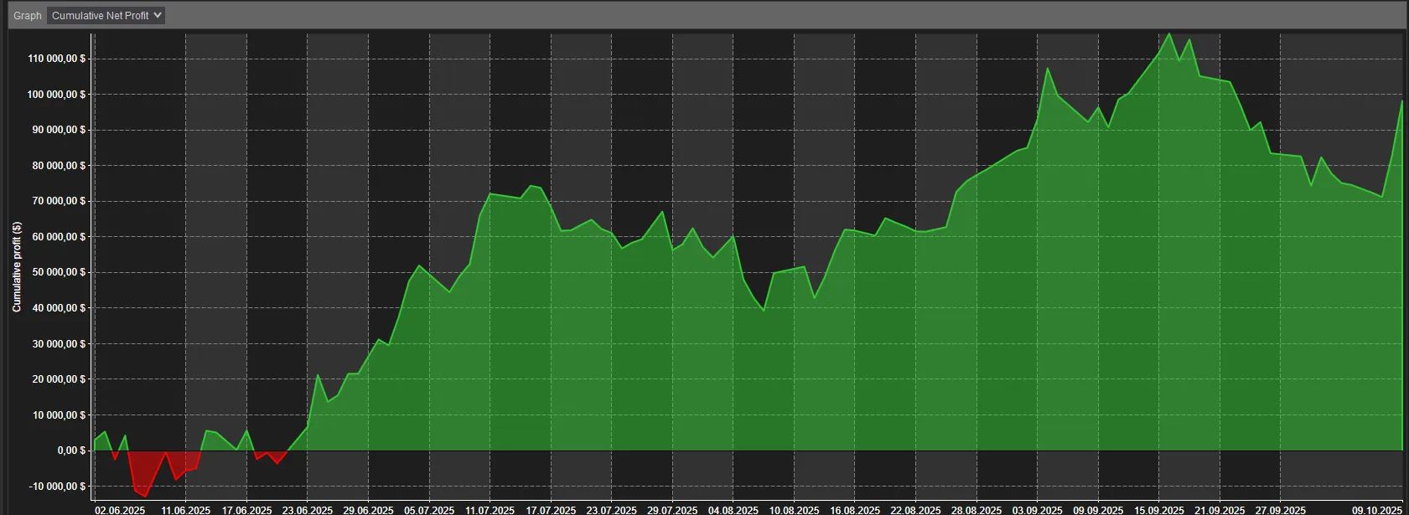1409x515 pixels.
Task: Open the Cumulative Net Profit graph dropdown
Action: pos(106,15)
